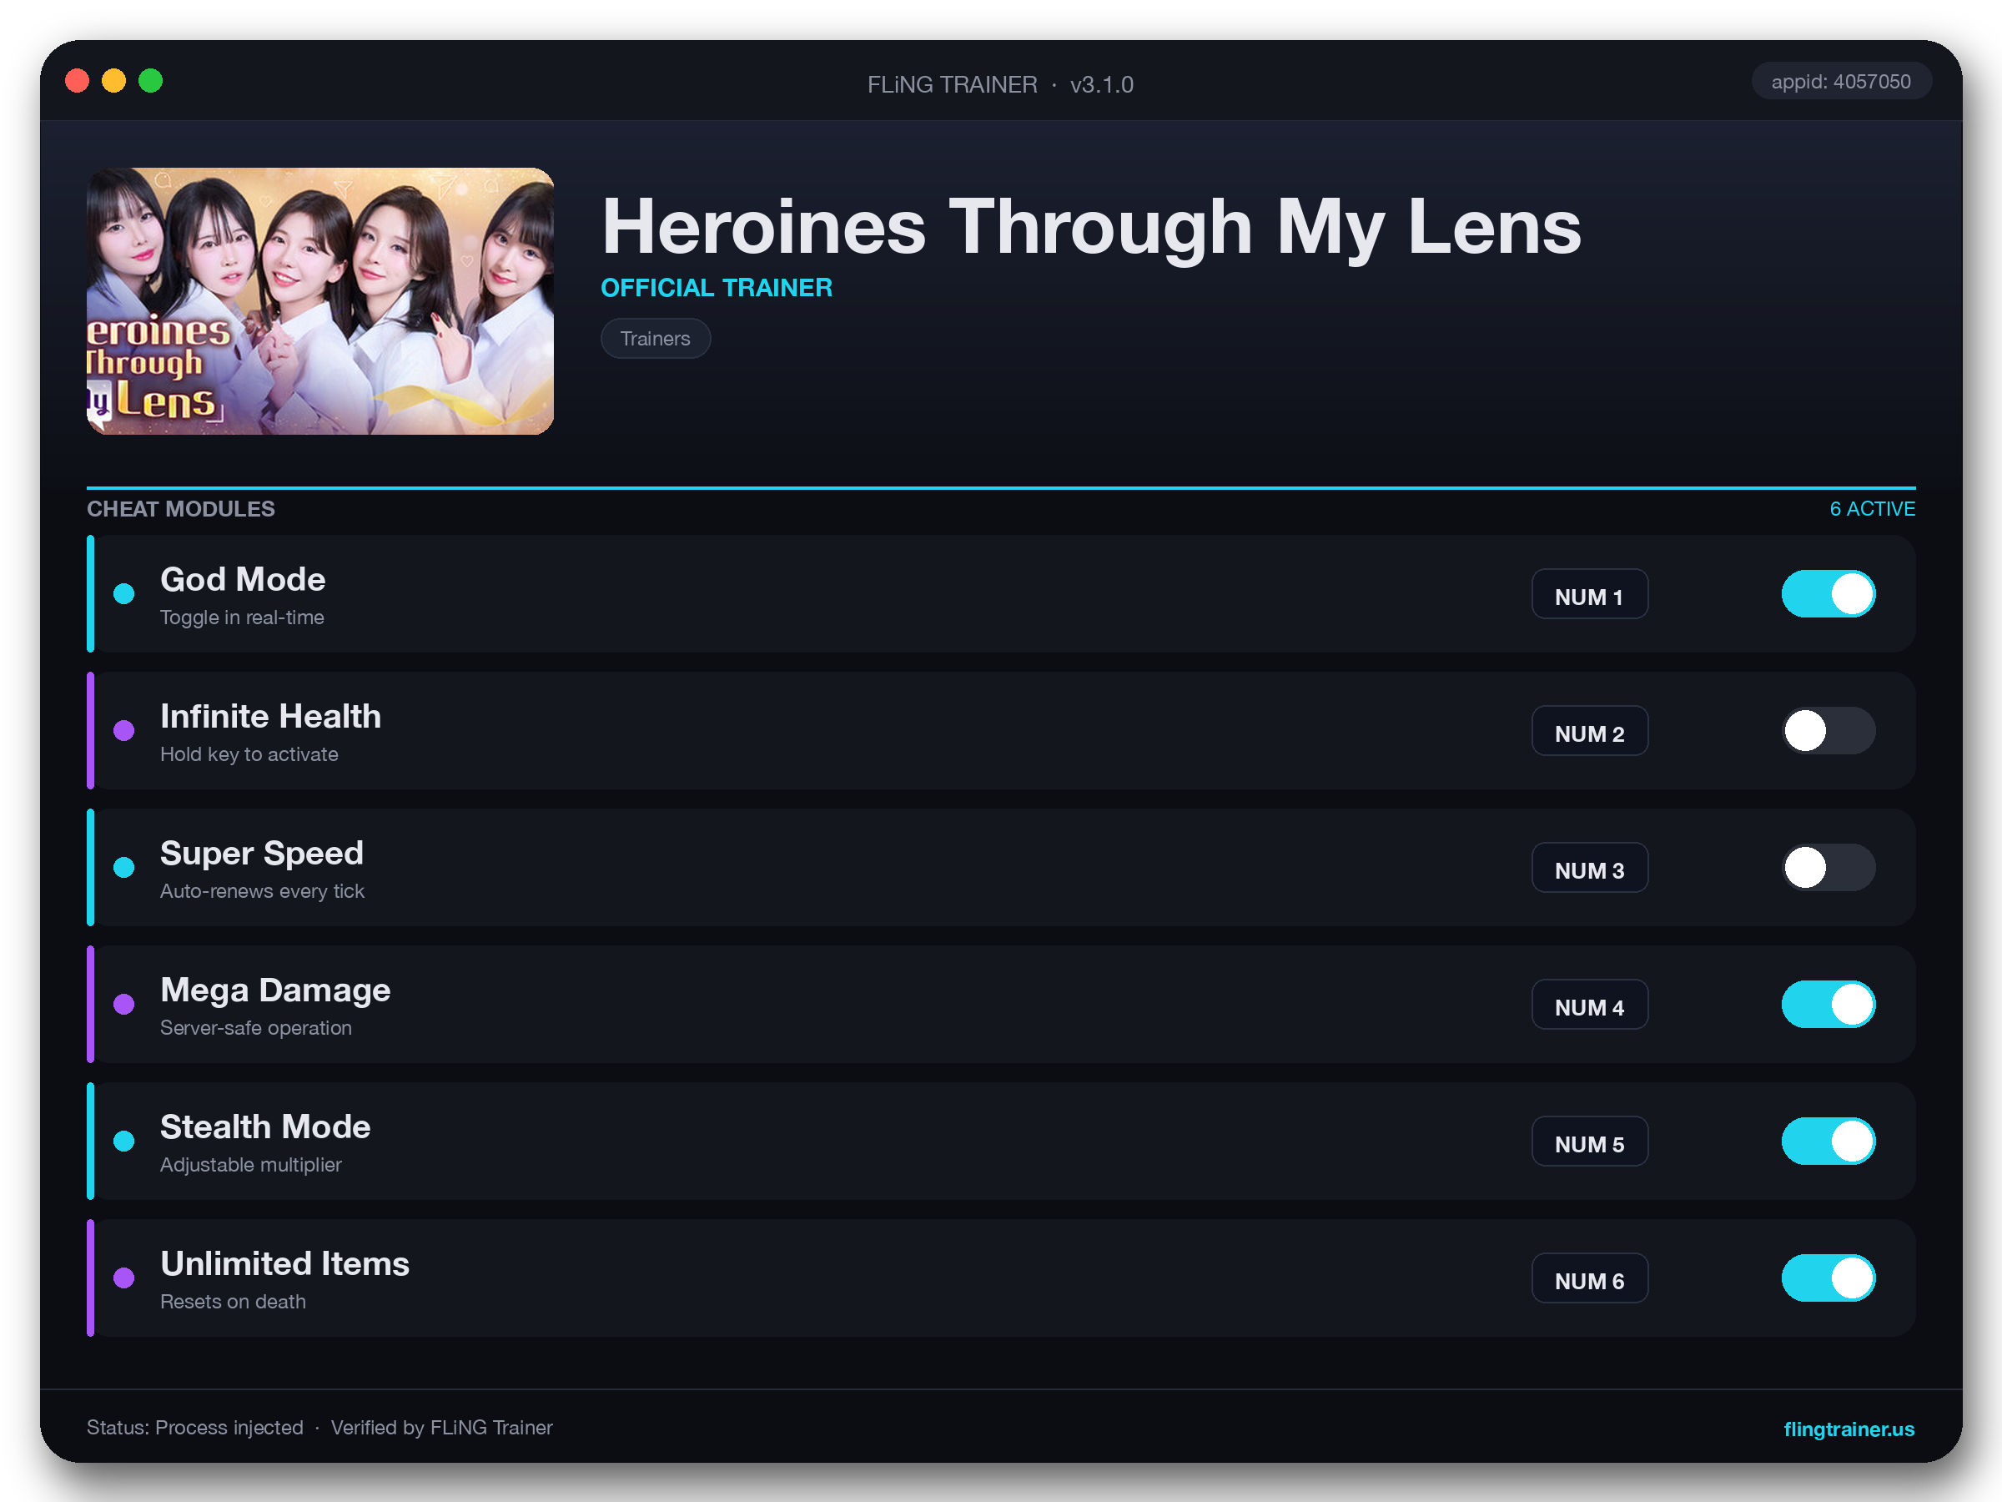Click the 'Resets on death' description

(233, 1301)
